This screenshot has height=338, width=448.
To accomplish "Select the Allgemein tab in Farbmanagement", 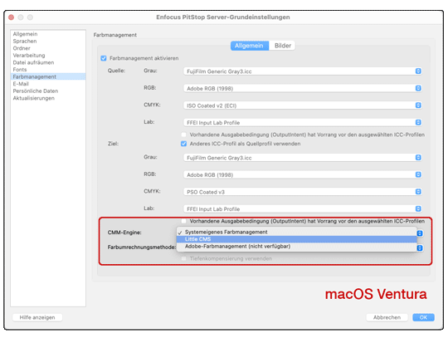I will [x=249, y=46].
